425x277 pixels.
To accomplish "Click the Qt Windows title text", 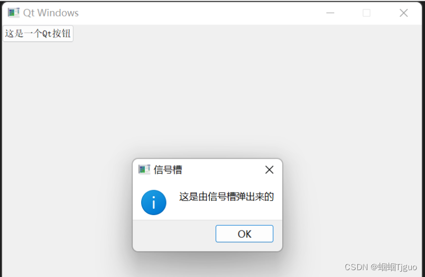I will tap(51, 13).
